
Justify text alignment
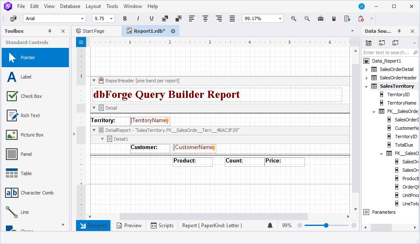(232, 18)
